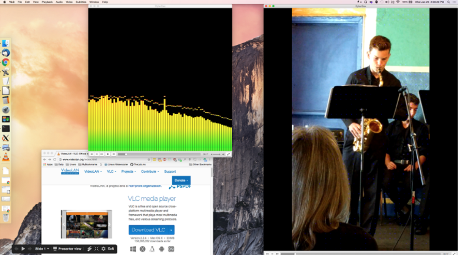
Task: Open the Donate dropdown on VideoLAN page
Action: pos(181,180)
